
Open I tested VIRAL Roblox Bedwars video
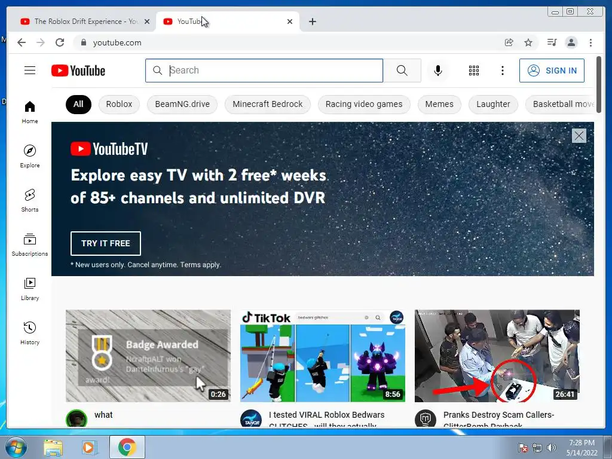click(x=327, y=419)
